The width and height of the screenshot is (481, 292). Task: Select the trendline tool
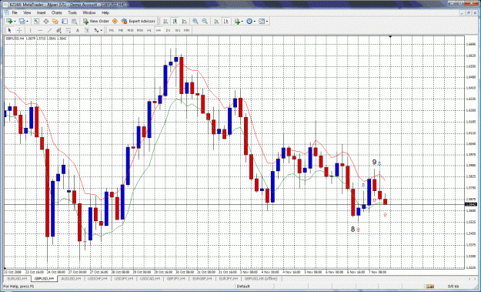[x=49, y=30]
